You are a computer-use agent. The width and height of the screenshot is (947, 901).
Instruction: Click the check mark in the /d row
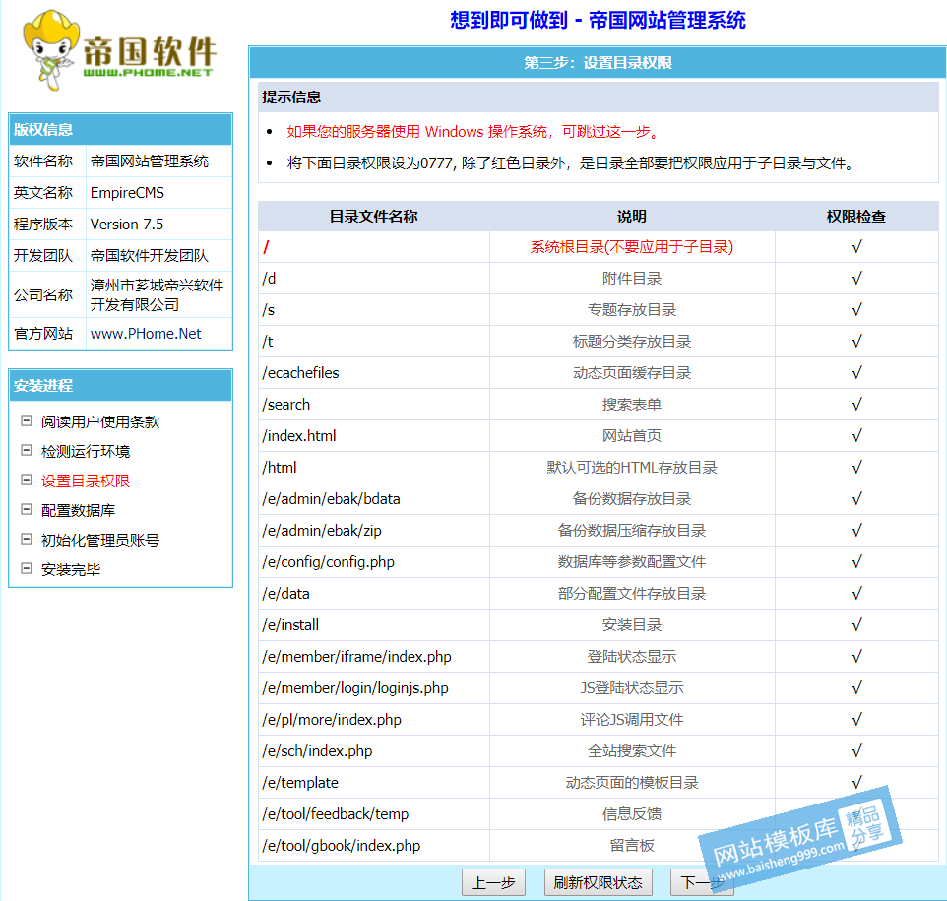point(856,278)
